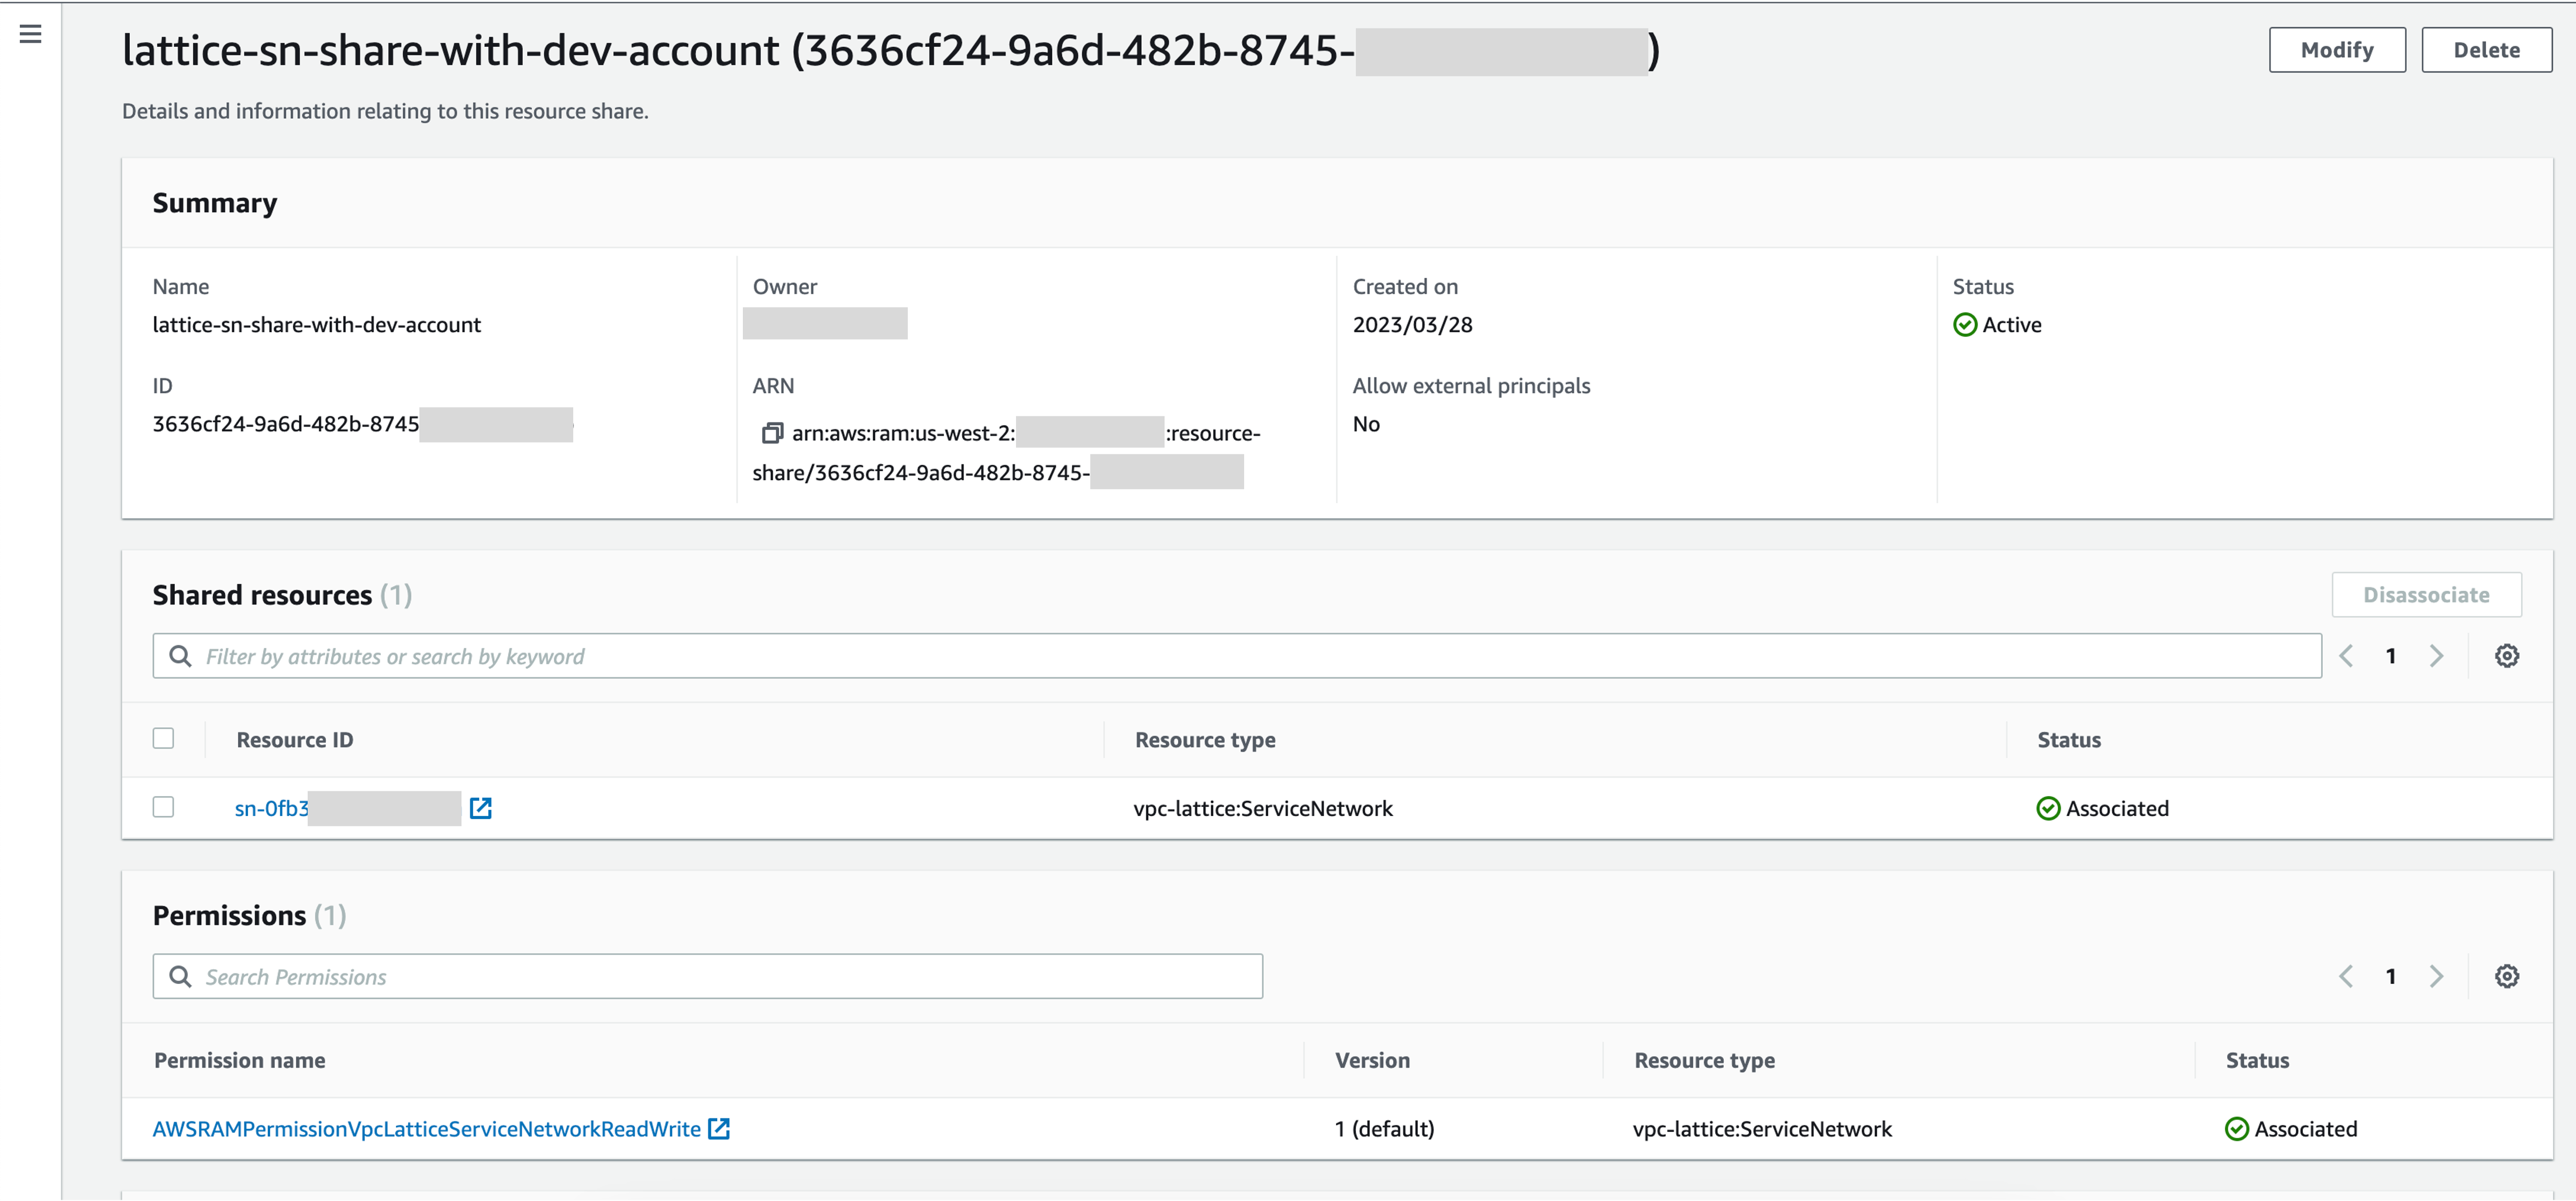Copy the resource share ARN
2576x1201 pixels.
point(771,433)
